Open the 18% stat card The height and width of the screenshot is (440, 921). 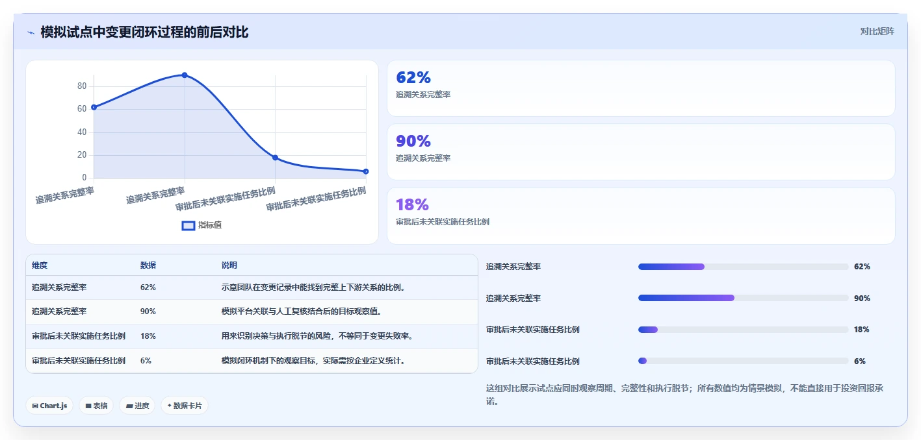pyautogui.click(x=641, y=215)
